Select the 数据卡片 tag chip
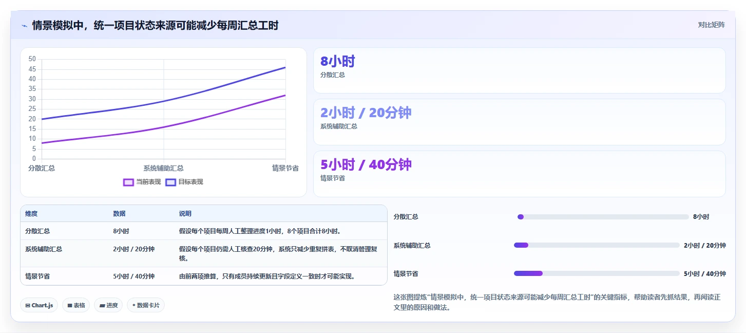Image resolution: width=746 pixels, height=333 pixels. click(x=146, y=305)
